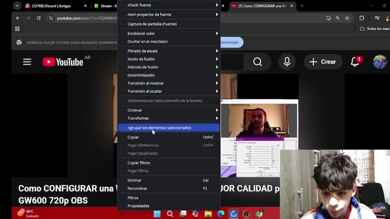Open the YouTube account avatar
This screenshot has width=390, height=219.
click(x=380, y=62)
